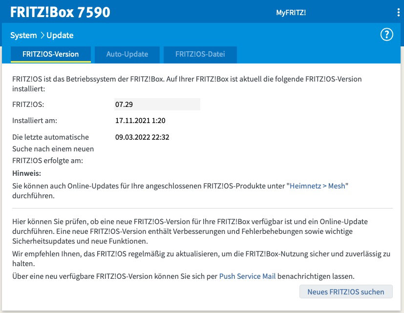Follow the "Heimnetz > Mesh" link
Image resolution: width=404 pixels, height=313 pixels.
pos(318,186)
